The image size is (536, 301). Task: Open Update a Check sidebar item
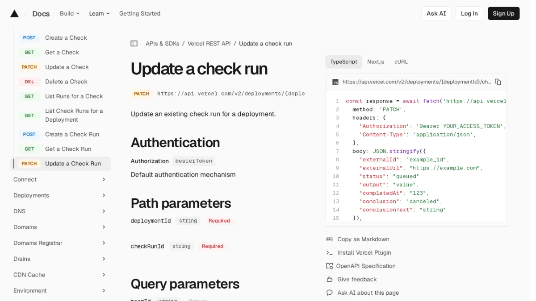tap(67, 67)
